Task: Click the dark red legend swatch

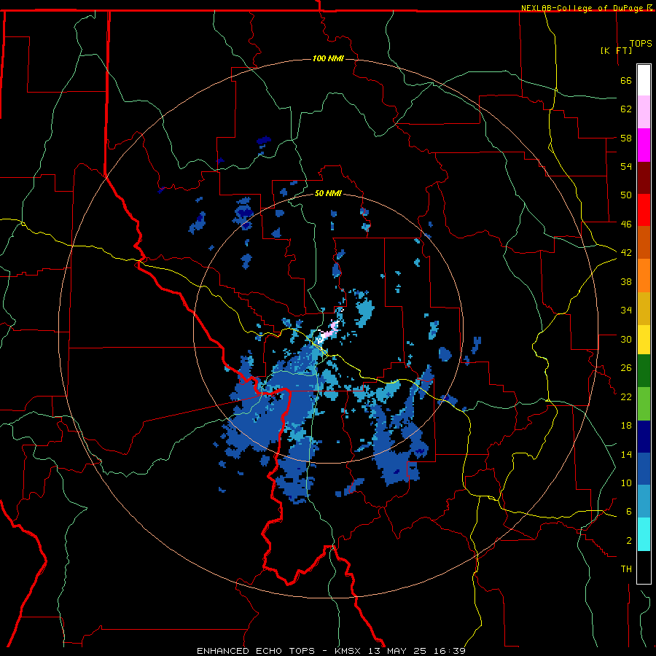Action: (644, 178)
